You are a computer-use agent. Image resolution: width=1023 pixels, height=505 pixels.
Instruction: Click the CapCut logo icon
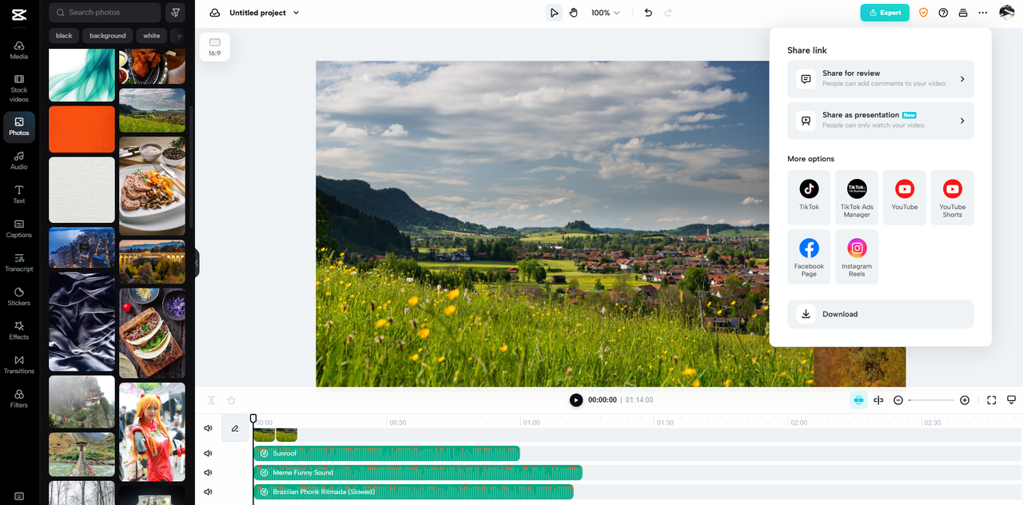pos(19,13)
